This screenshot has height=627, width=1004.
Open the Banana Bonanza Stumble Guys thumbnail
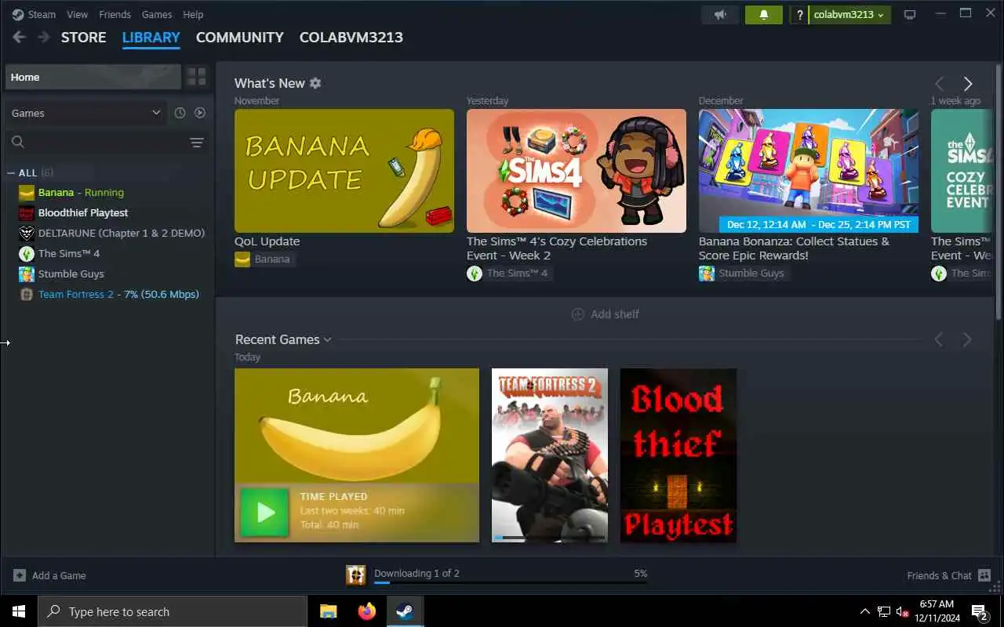pyautogui.click(x=809, y=170)
